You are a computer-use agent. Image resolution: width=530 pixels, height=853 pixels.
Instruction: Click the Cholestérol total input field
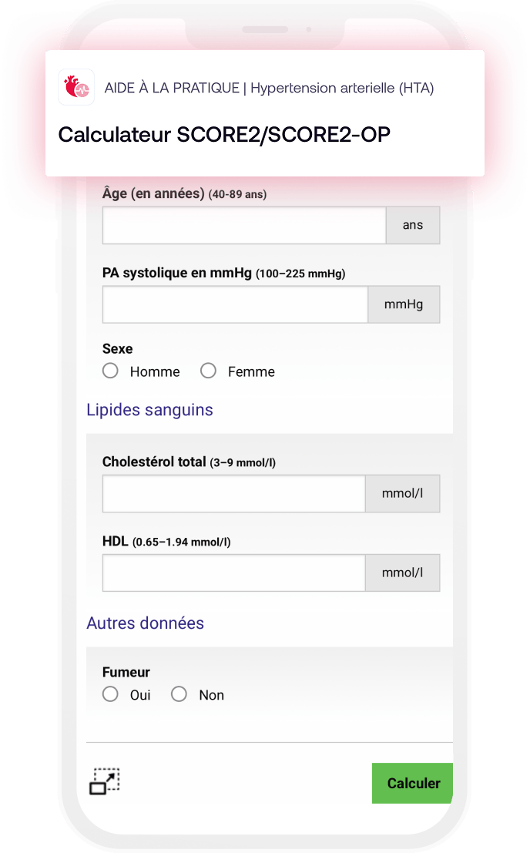233,493
